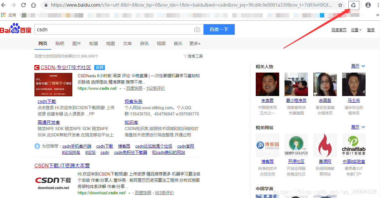This screenshot has height=198, width=380.
Task: Open the 极客头条 sub-link
Action: click(x=134, y=101)
